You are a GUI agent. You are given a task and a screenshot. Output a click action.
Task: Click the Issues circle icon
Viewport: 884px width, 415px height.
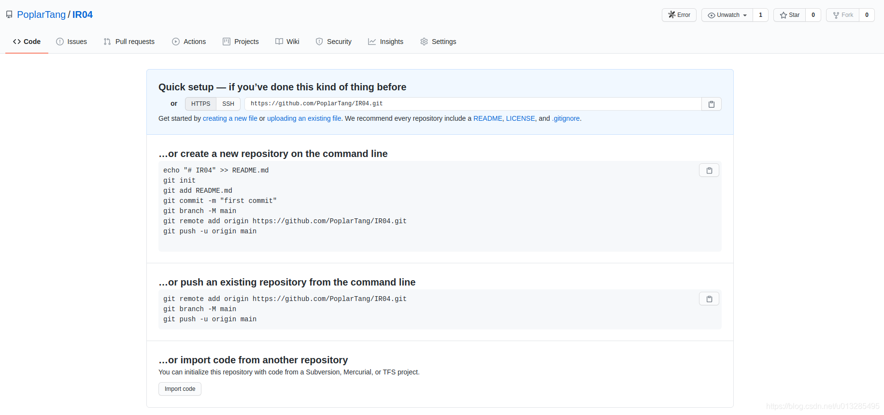[60, 42]
